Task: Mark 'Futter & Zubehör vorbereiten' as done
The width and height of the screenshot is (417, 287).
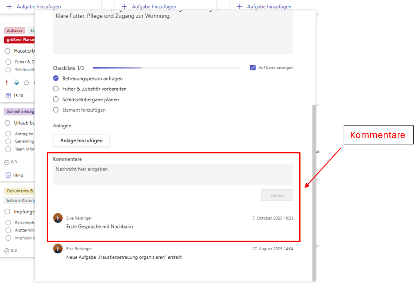Action: 56,89
